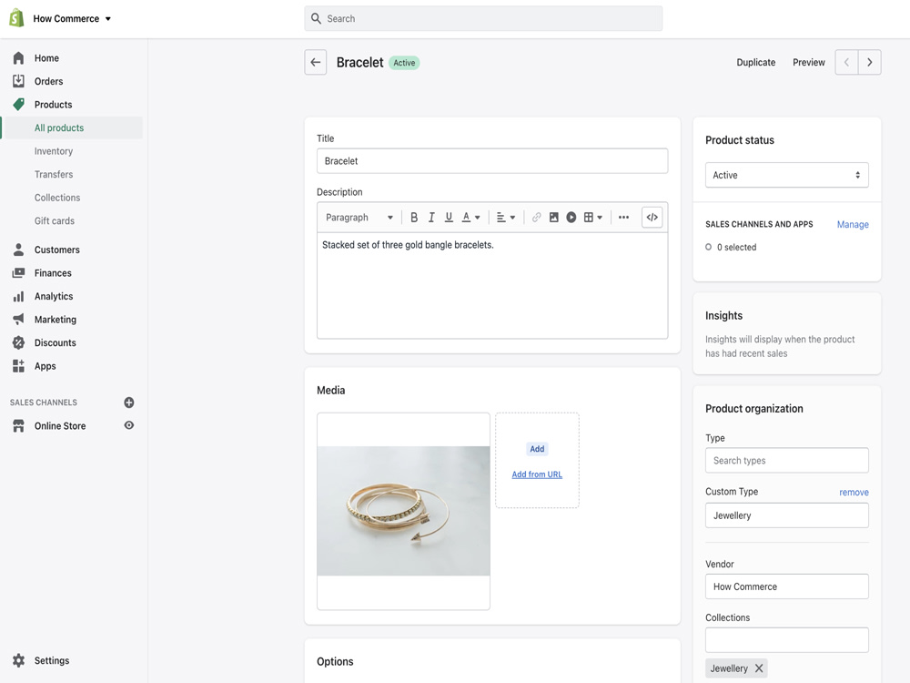910x683 pixels.
Task: Toggle HTML code view
Action: [x=652, y=218]
